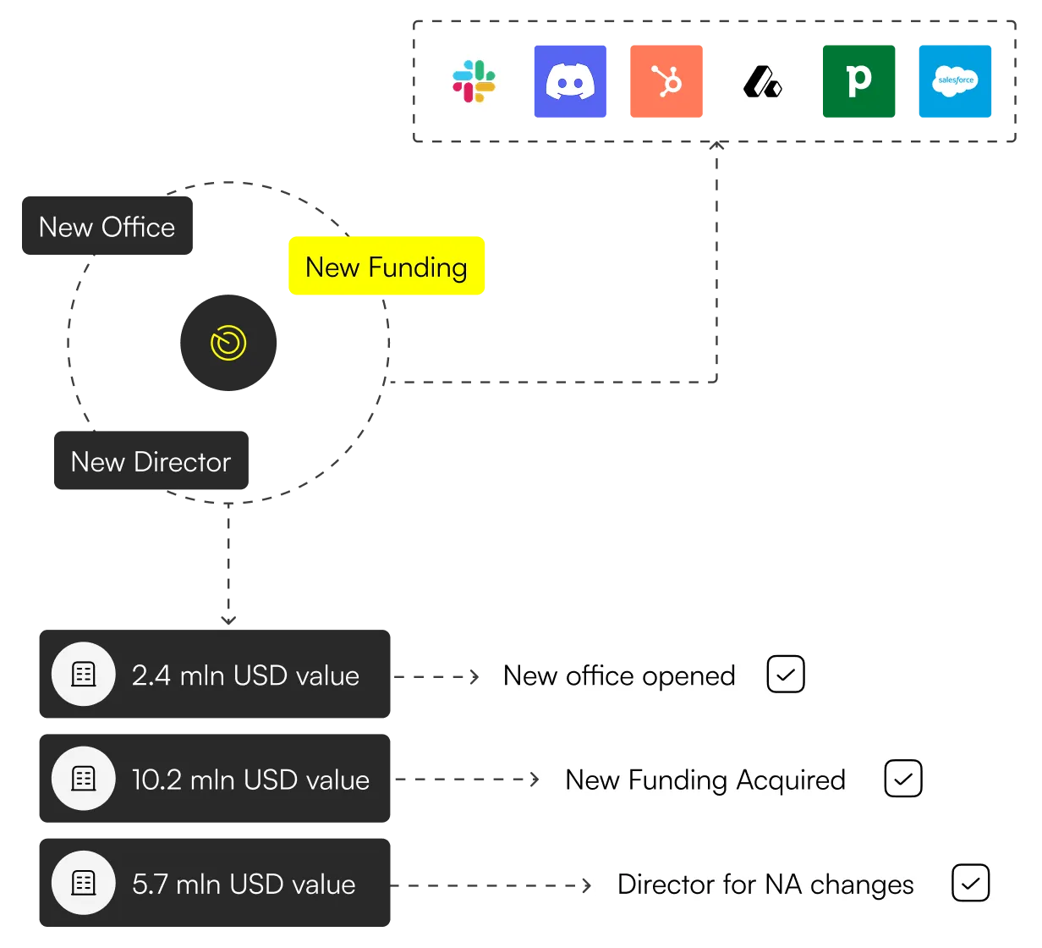Click the New office opened label
The image size is (1042, 948).
pyautogui.click(x=619, y=675)
